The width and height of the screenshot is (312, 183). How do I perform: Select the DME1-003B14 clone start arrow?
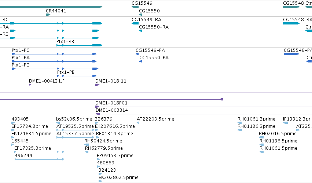pos(98,114)
